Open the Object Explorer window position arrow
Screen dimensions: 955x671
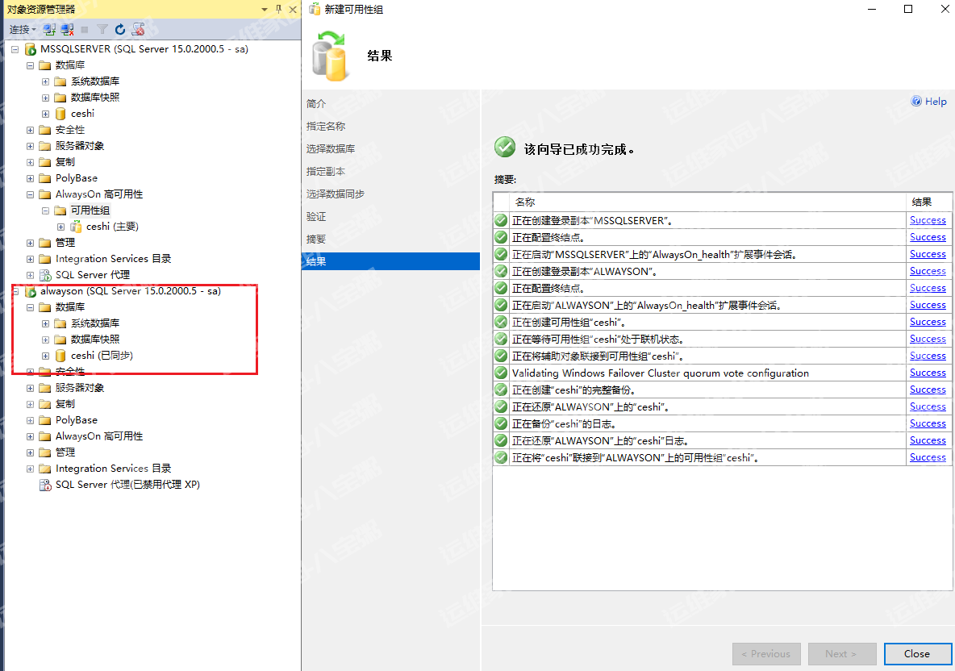click(265, 9)
